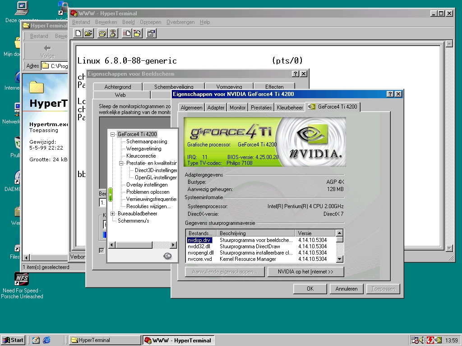
Task: Expand the Bureaubladbeheer tree node
Action: tap(113, 214)
